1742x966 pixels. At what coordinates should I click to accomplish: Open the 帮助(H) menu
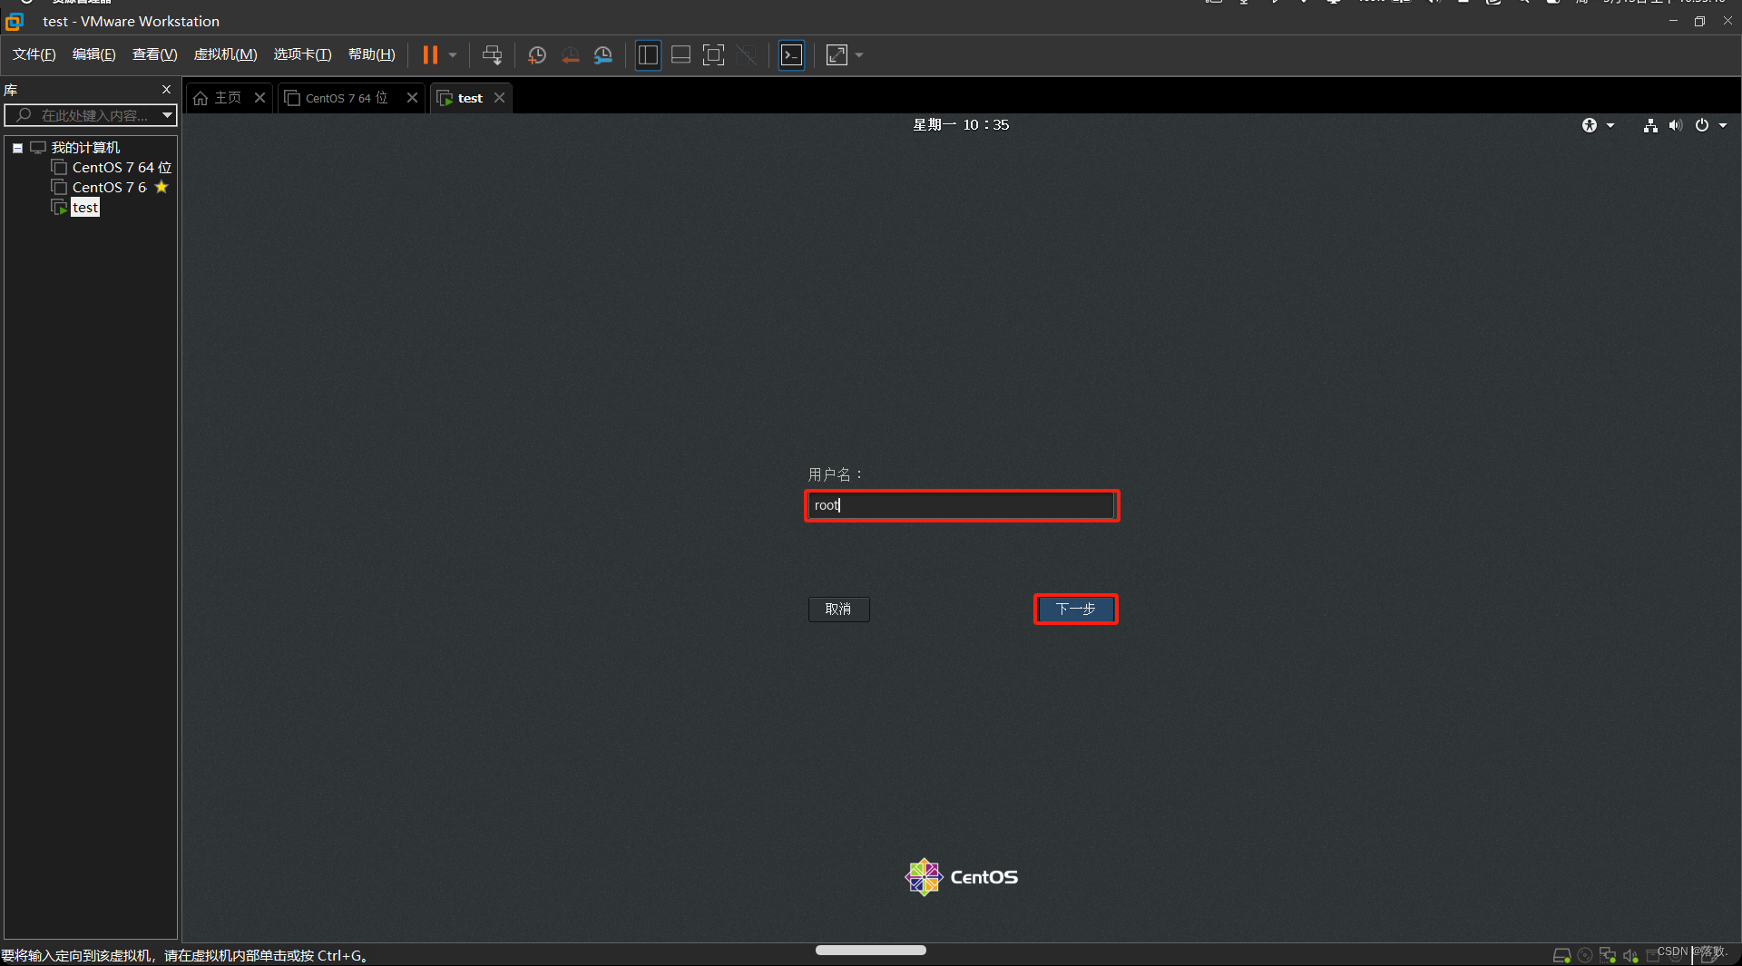(x=372, y=54)
